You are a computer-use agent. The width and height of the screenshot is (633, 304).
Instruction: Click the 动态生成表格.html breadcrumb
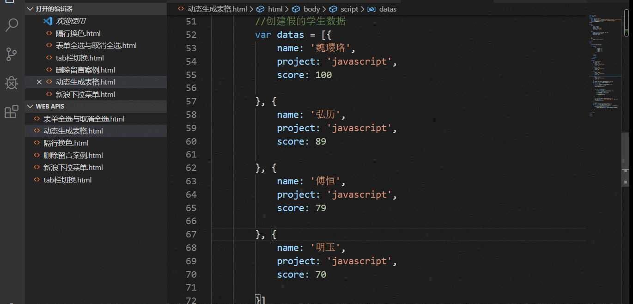coord(217,9)
